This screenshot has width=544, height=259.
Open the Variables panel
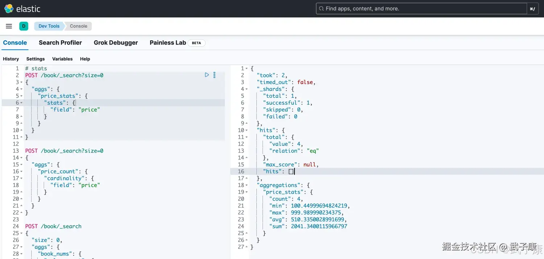click(x=62, y=59)
